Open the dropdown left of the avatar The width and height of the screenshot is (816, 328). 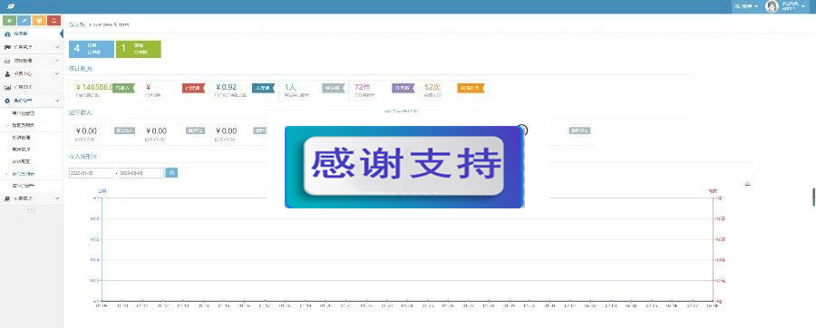pyautogui.click(x=747, y=6)
